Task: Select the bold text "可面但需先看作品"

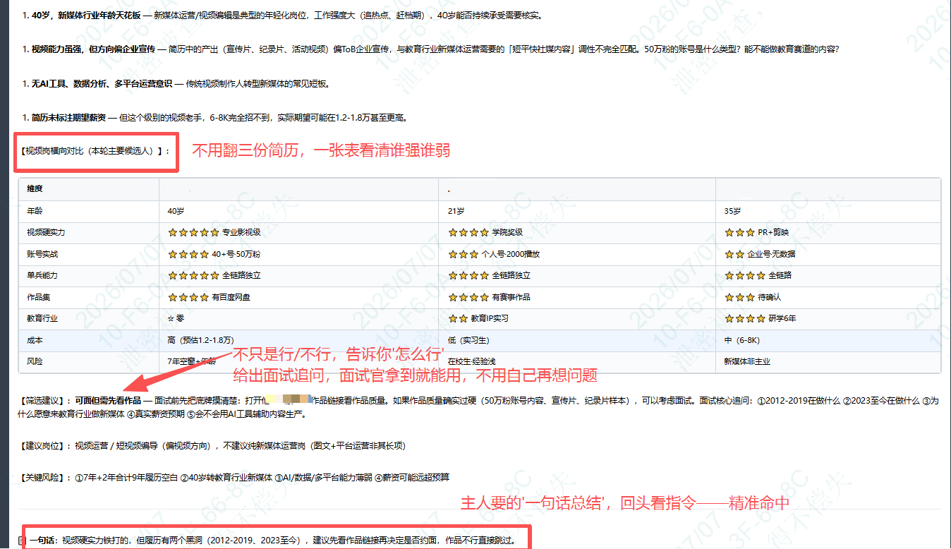Action: tap(109, 400)
